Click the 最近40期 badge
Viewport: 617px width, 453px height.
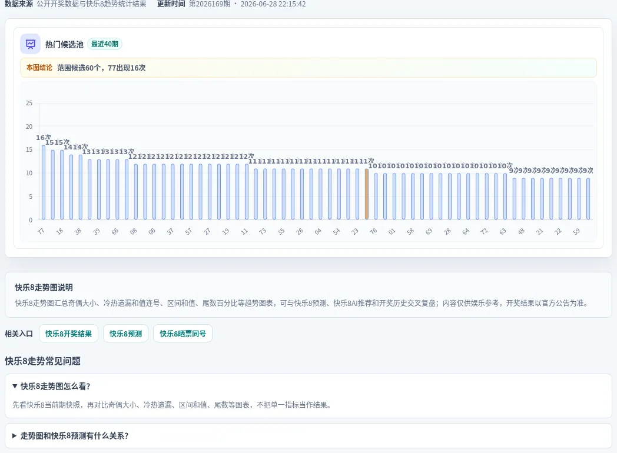pos(105,44)
